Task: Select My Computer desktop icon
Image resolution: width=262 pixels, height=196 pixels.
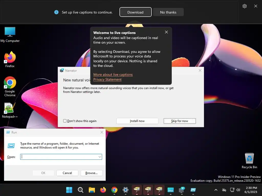Action: [x=10, y=35]
